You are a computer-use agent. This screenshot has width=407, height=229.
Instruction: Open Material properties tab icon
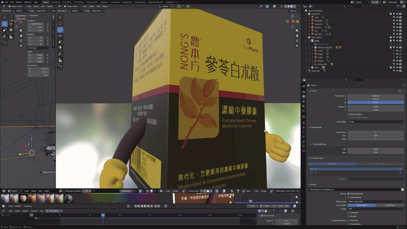pos(304,151)
